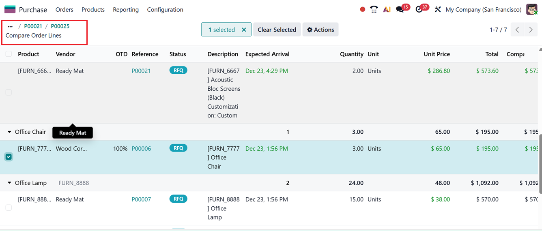Open the Reporting menu
Viewport: 542px width, 231px height.
126,9
